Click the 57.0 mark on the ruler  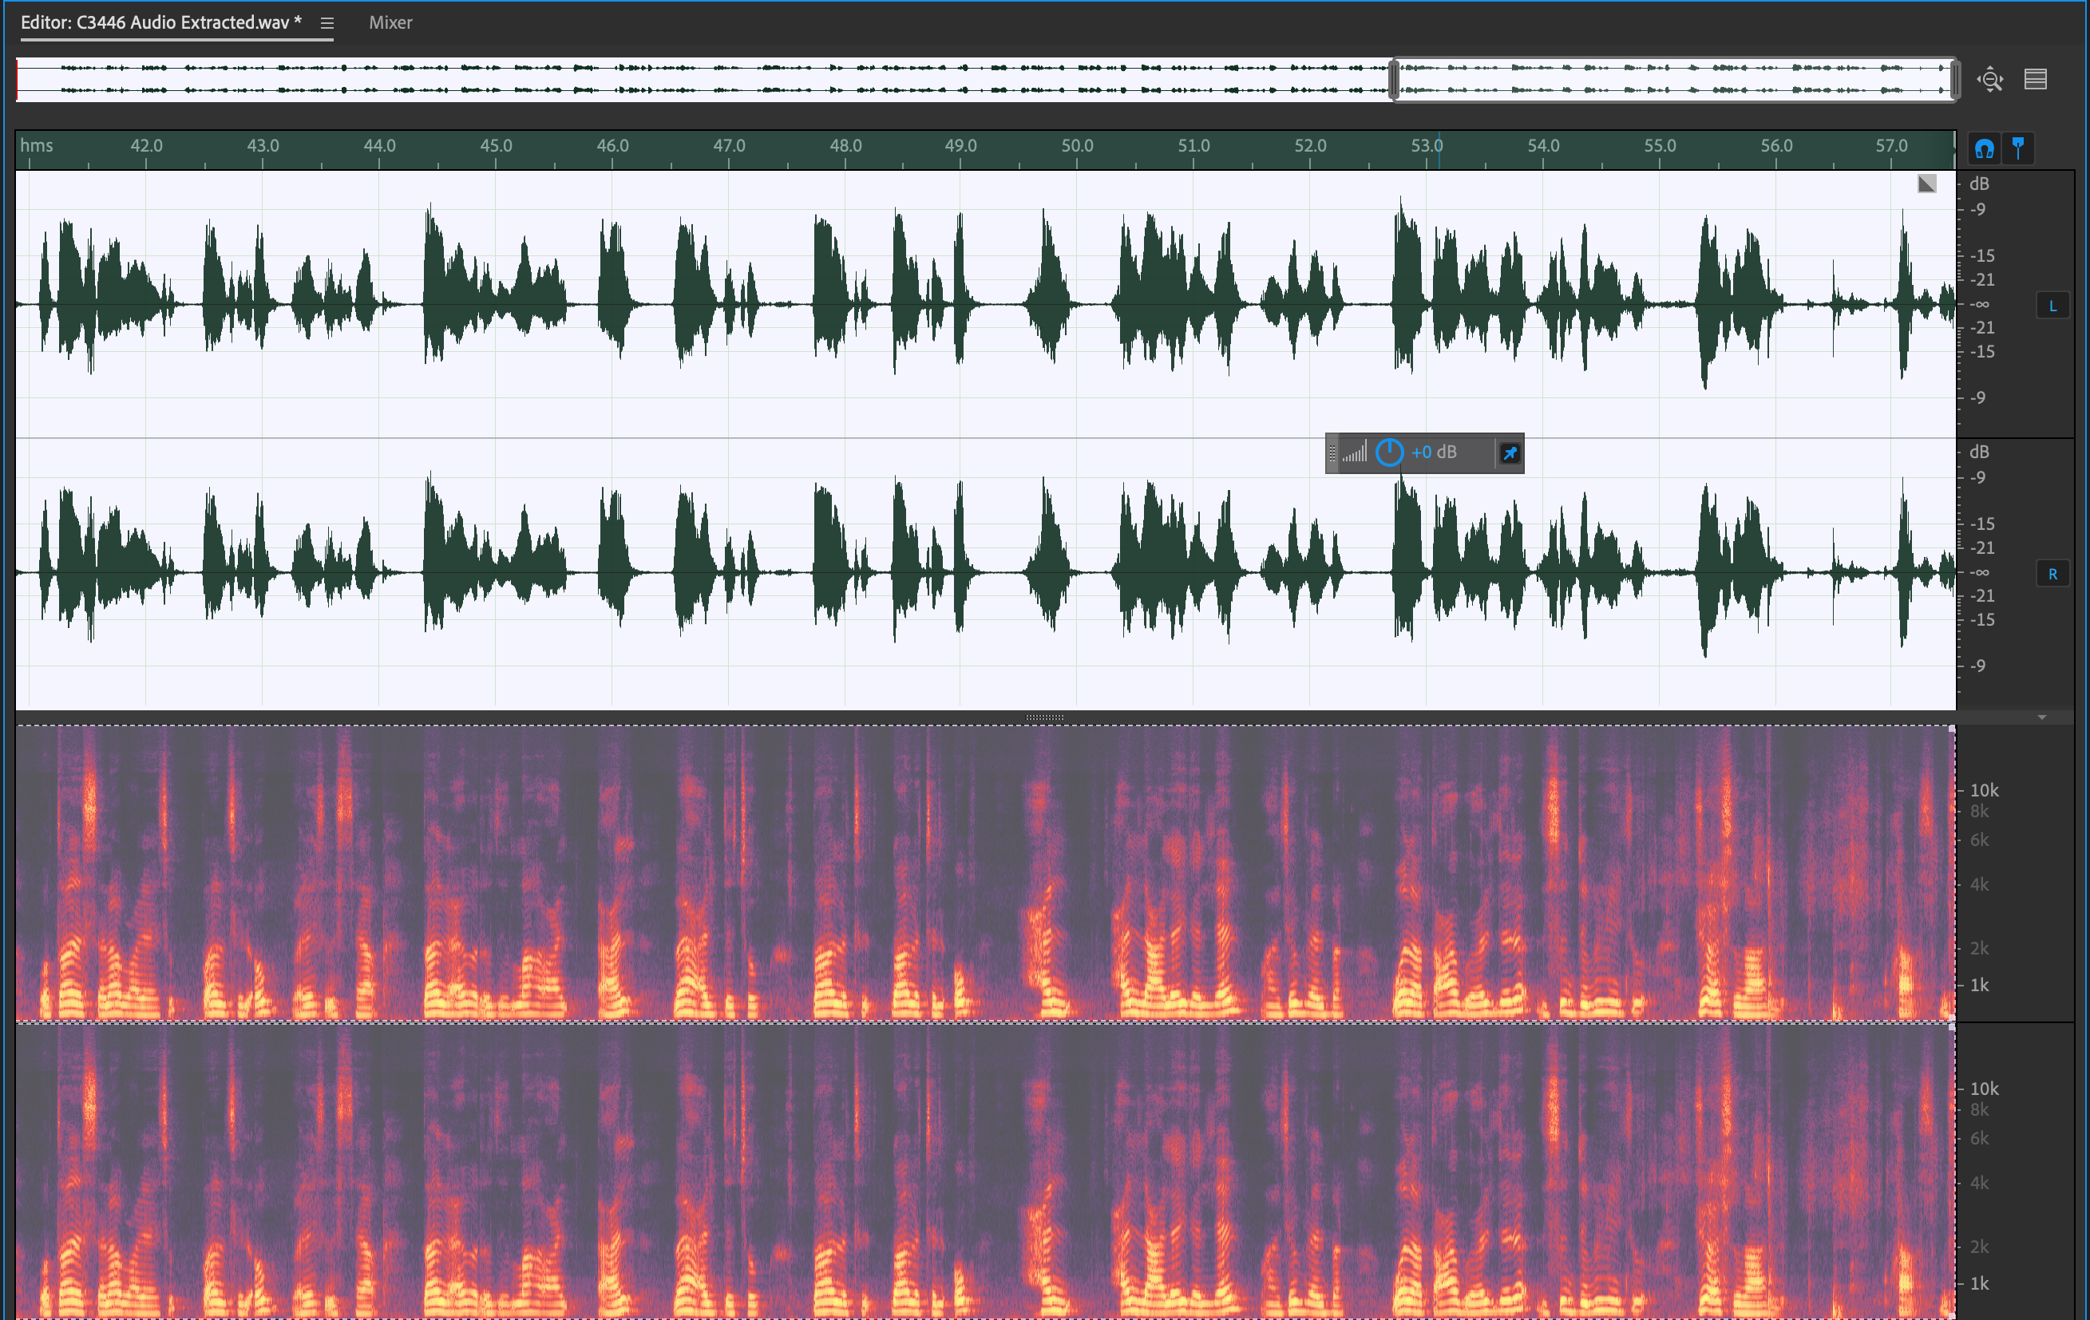(1891, 145)
